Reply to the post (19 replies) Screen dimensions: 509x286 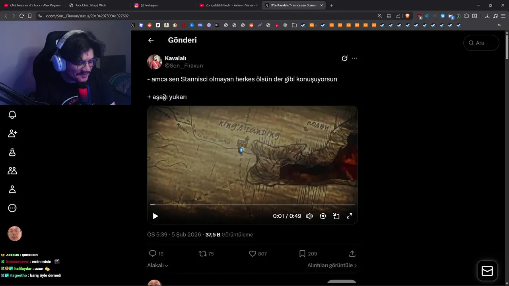(x=156, y=253)
